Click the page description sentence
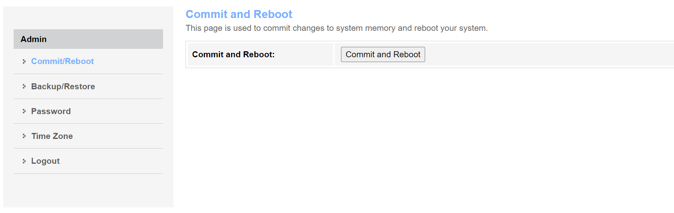Screen dimensions: 674x213 [337, 28]
